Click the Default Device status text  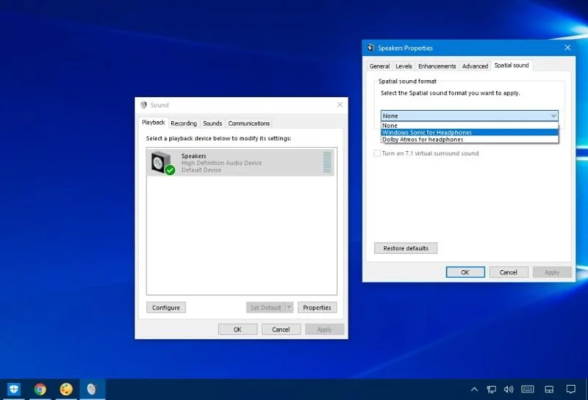pyautogui.click(x=201, y=170)
